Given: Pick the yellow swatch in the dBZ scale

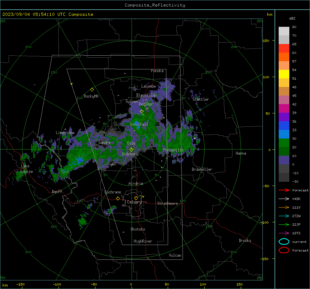Looking at the screenshot, I should (x=284, y=74).
